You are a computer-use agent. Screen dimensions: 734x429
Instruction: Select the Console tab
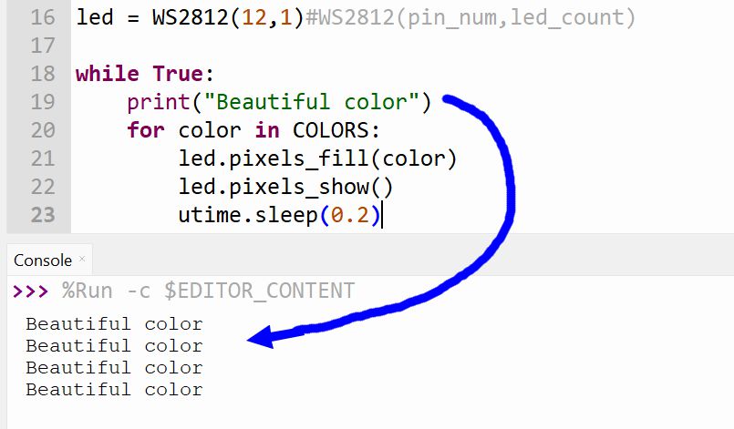(43, 260)
